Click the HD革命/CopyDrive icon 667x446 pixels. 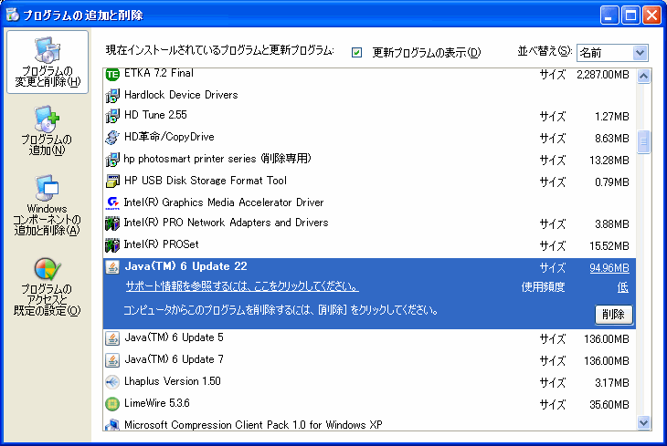coord(112,137)
